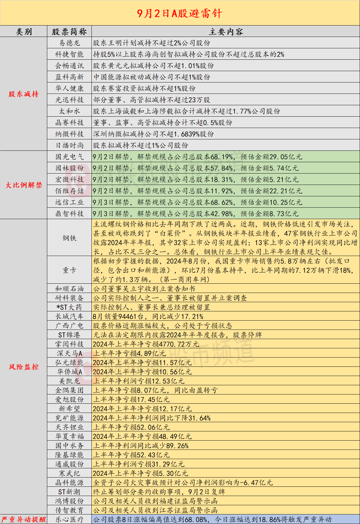Select stock name 兖矿能源

pos(69,418)
